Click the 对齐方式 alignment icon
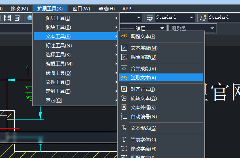This screenshot has width=240, height=158. pyautogui.click(x=124, y=89)
